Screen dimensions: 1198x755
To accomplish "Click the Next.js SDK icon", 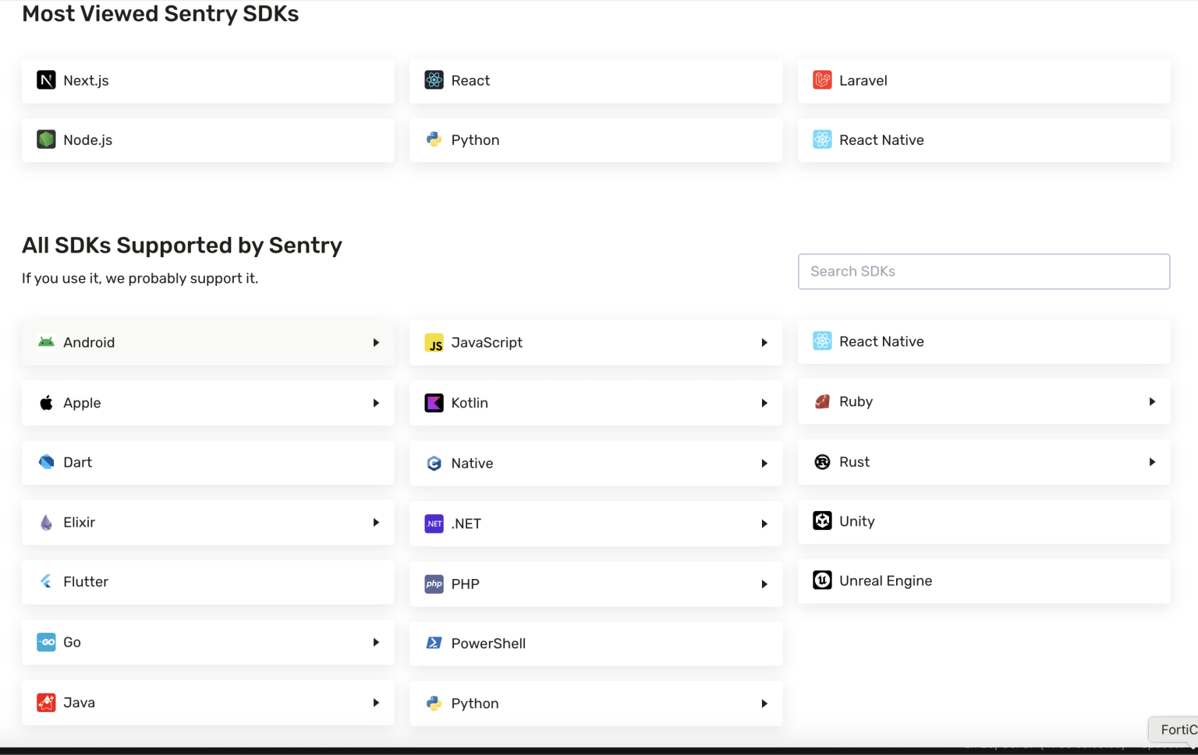I will (46, 79).
